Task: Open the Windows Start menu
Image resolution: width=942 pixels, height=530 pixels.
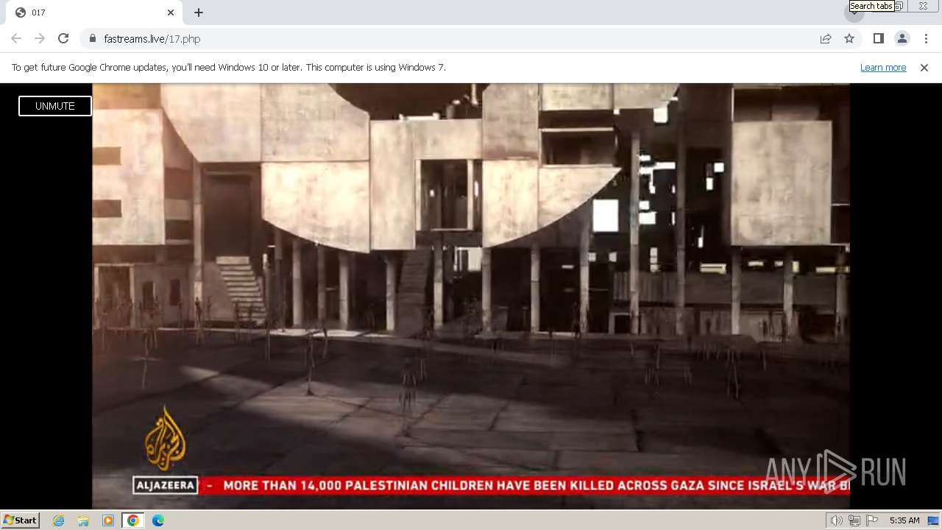Action: (20, 520)
